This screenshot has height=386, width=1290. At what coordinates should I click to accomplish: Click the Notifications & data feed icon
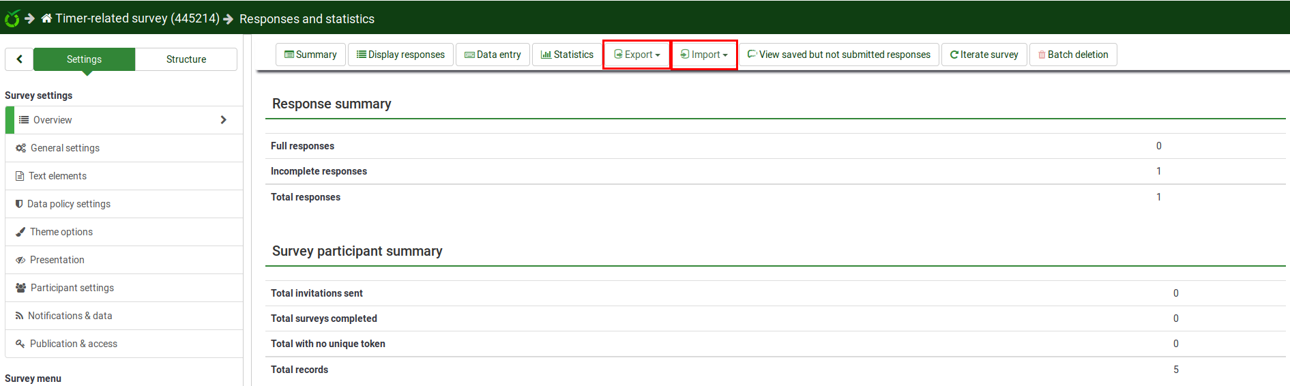19,316
